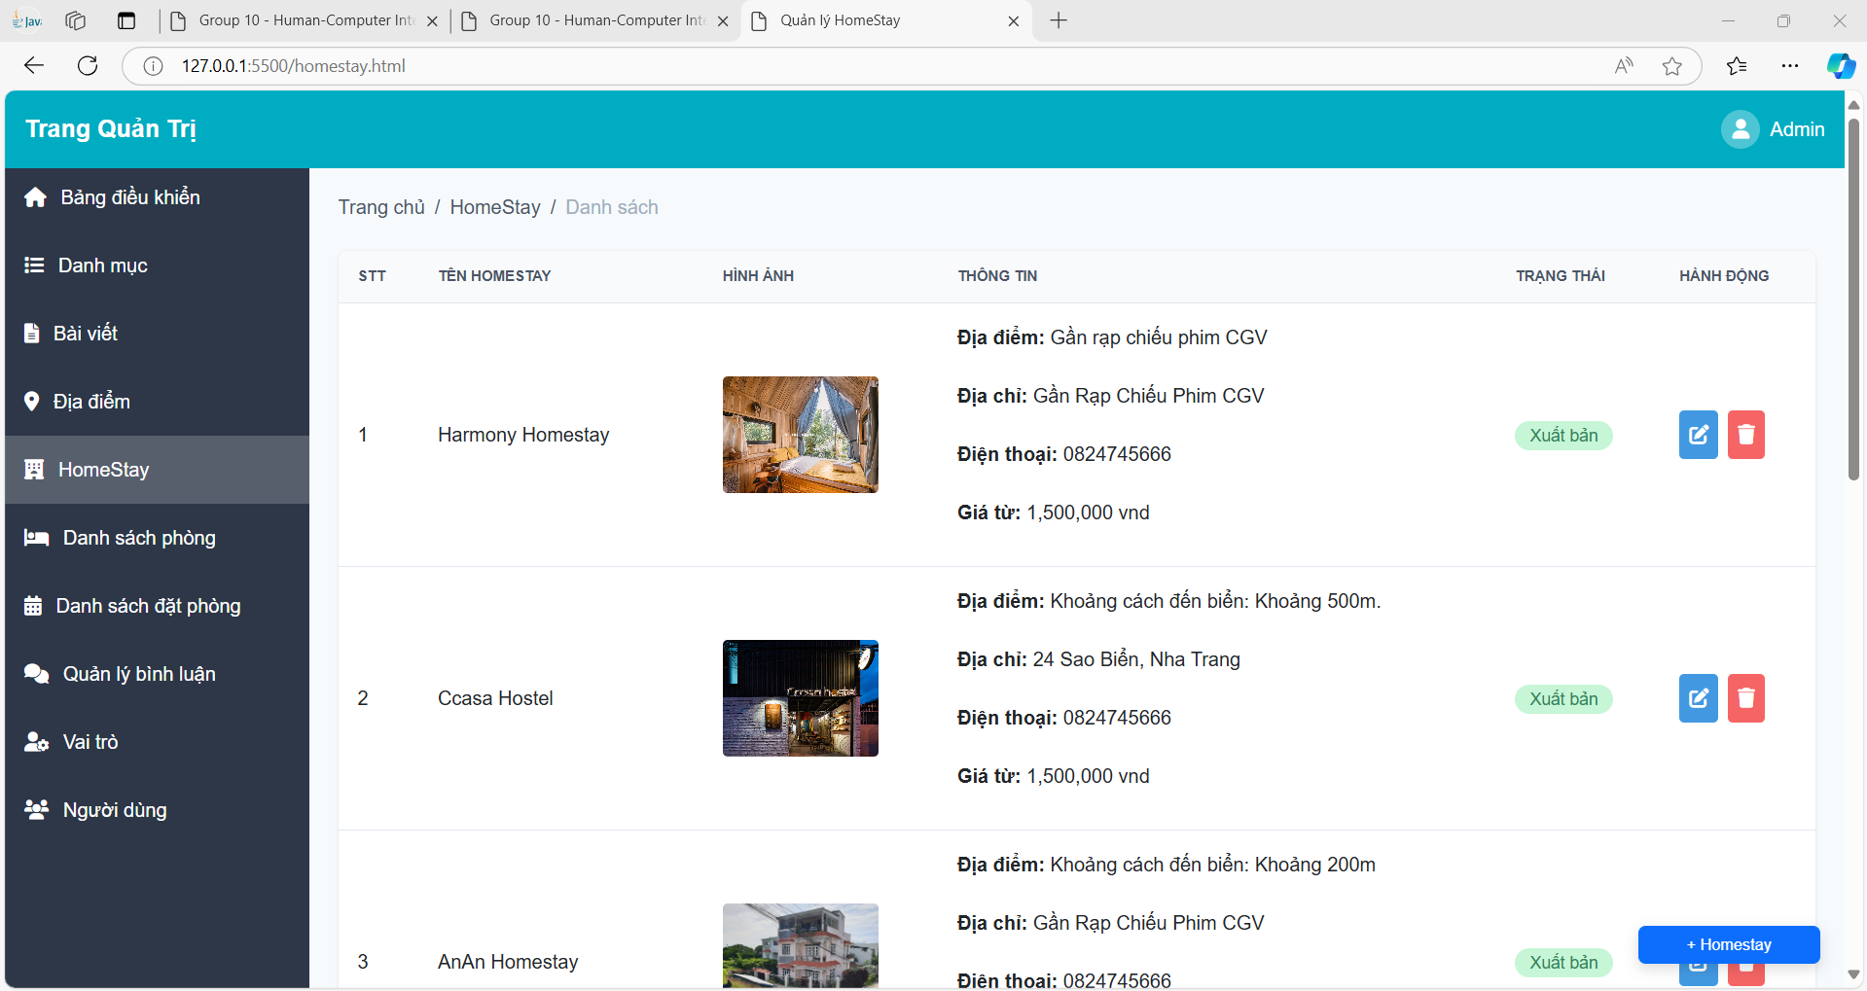The height and width of the screenshot is (991, 1867).
Task: Click the Harmony Homestay thumbnail image
Action: point(800,435)
